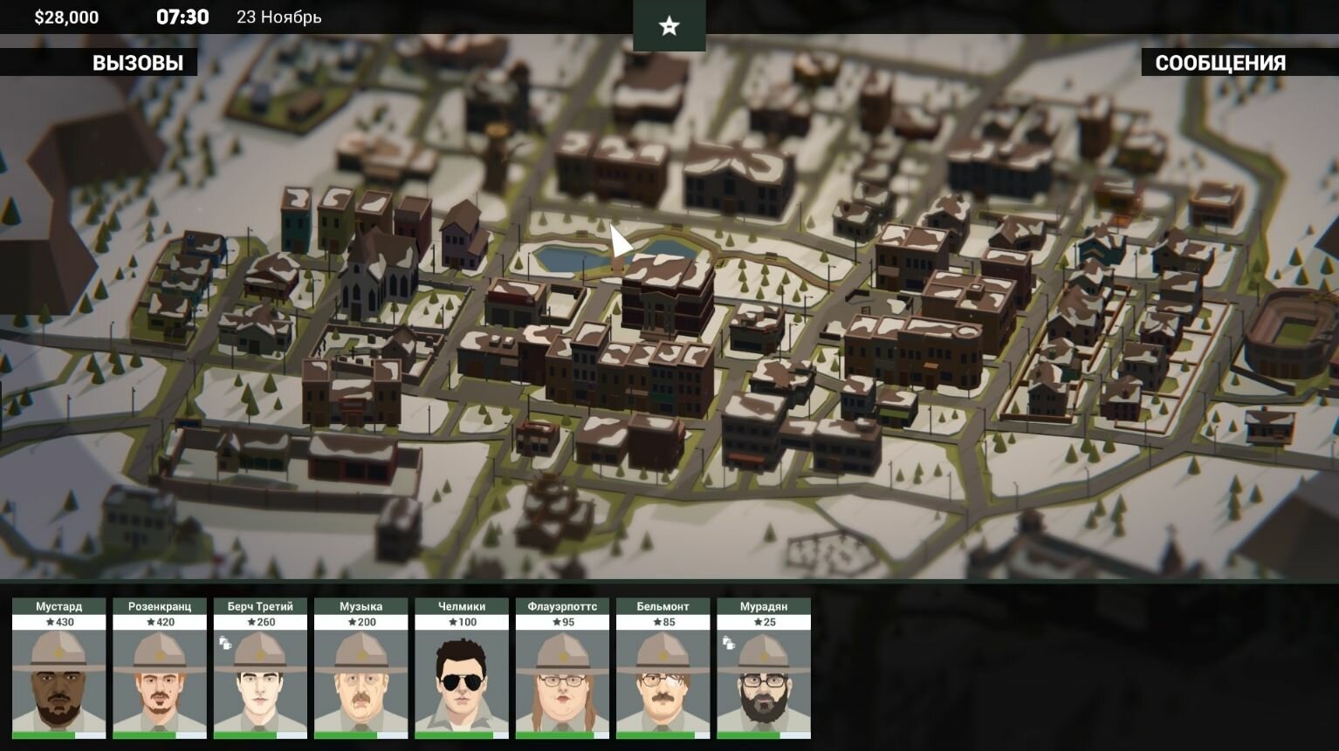Select officer Мурадян's portrait

764,681
